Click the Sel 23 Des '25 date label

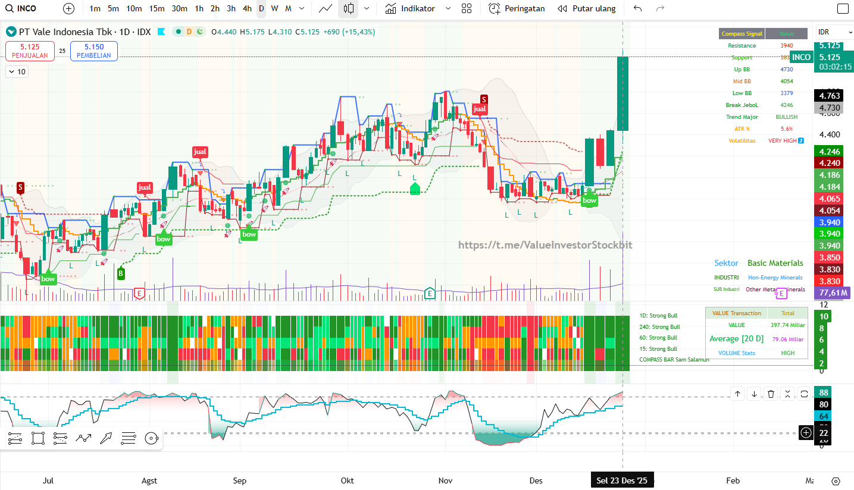[x=622, y=480]
